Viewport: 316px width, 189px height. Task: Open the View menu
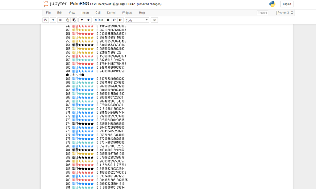[72, 13]
